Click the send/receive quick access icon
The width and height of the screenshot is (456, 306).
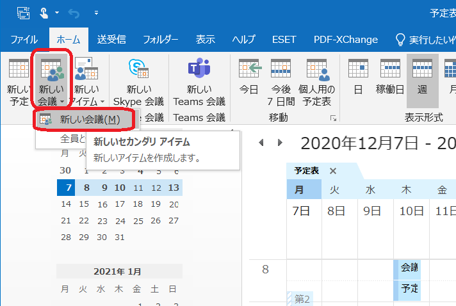pos(23,13)
